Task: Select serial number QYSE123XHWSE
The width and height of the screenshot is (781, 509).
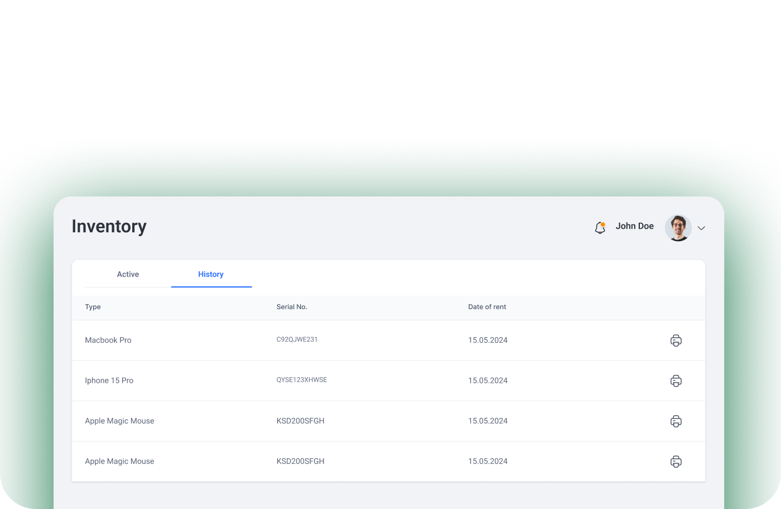Action: [x=302, y=380]
